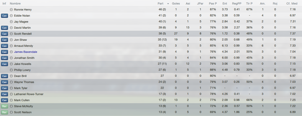Screen dimensions: 302x116
Task: Click the Rsv badge next to Steve McNulty
Action: [x=4, y=106]
